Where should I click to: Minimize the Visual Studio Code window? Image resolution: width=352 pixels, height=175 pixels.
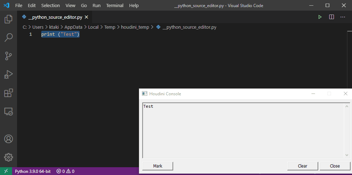311,5
